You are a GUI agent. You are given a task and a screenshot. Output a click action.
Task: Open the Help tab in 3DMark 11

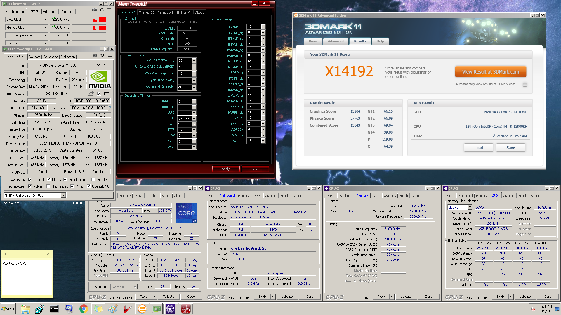(x=380, y=41)
